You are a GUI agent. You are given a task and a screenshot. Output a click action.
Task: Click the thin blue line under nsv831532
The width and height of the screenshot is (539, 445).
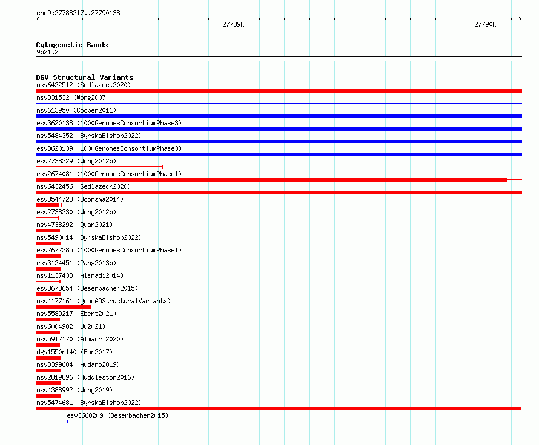[279, 103]
